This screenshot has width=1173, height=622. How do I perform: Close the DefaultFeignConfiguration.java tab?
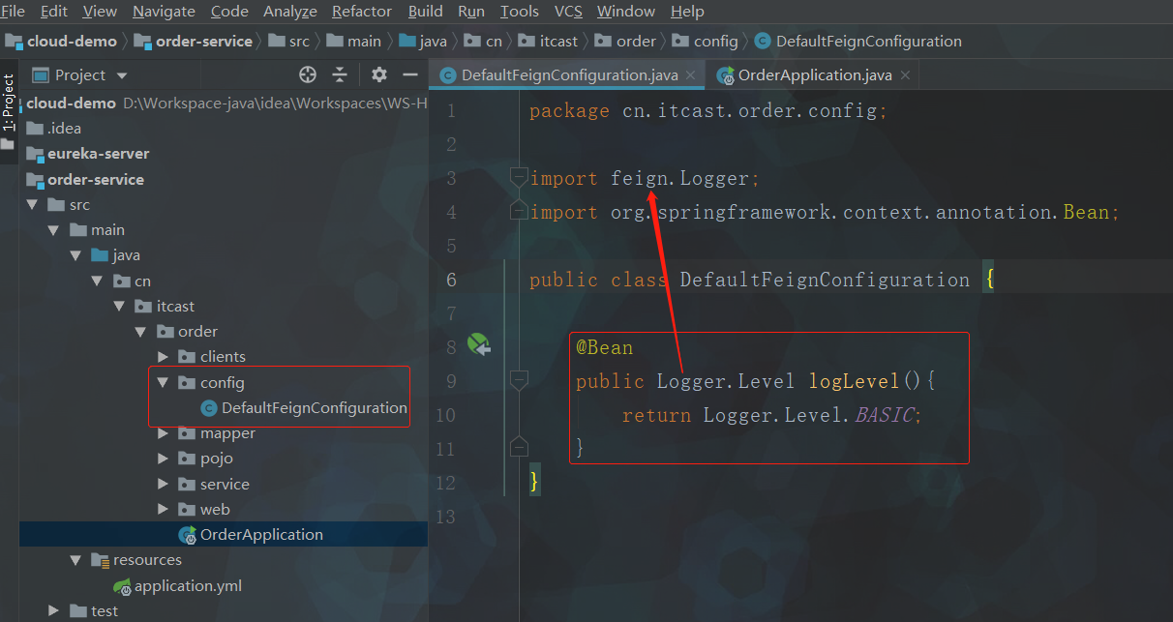(690, 74)
